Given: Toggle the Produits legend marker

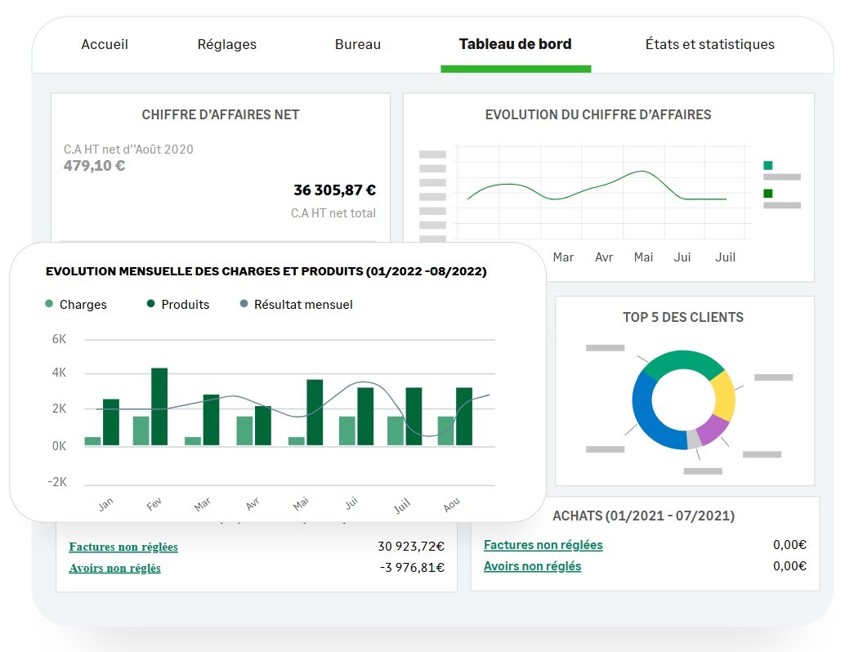Looking at the screenshot, I should [x=151, y=305].
